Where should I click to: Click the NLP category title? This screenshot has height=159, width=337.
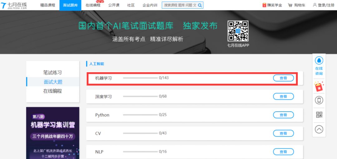[x=99, y=152]
